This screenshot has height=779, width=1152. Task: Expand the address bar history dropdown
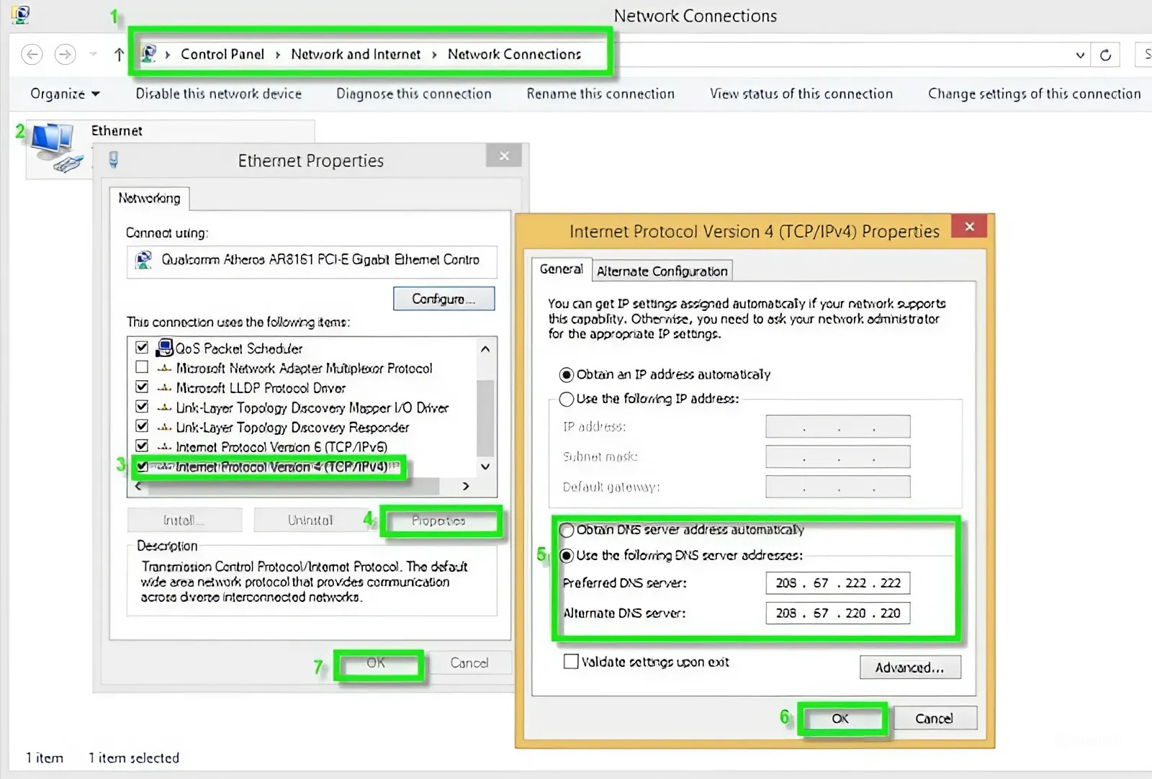pos(1079,55)
